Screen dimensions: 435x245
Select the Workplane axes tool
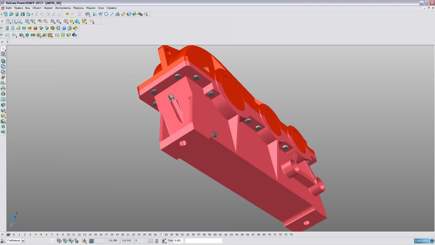pyautogui.click(x=94, y=14)
